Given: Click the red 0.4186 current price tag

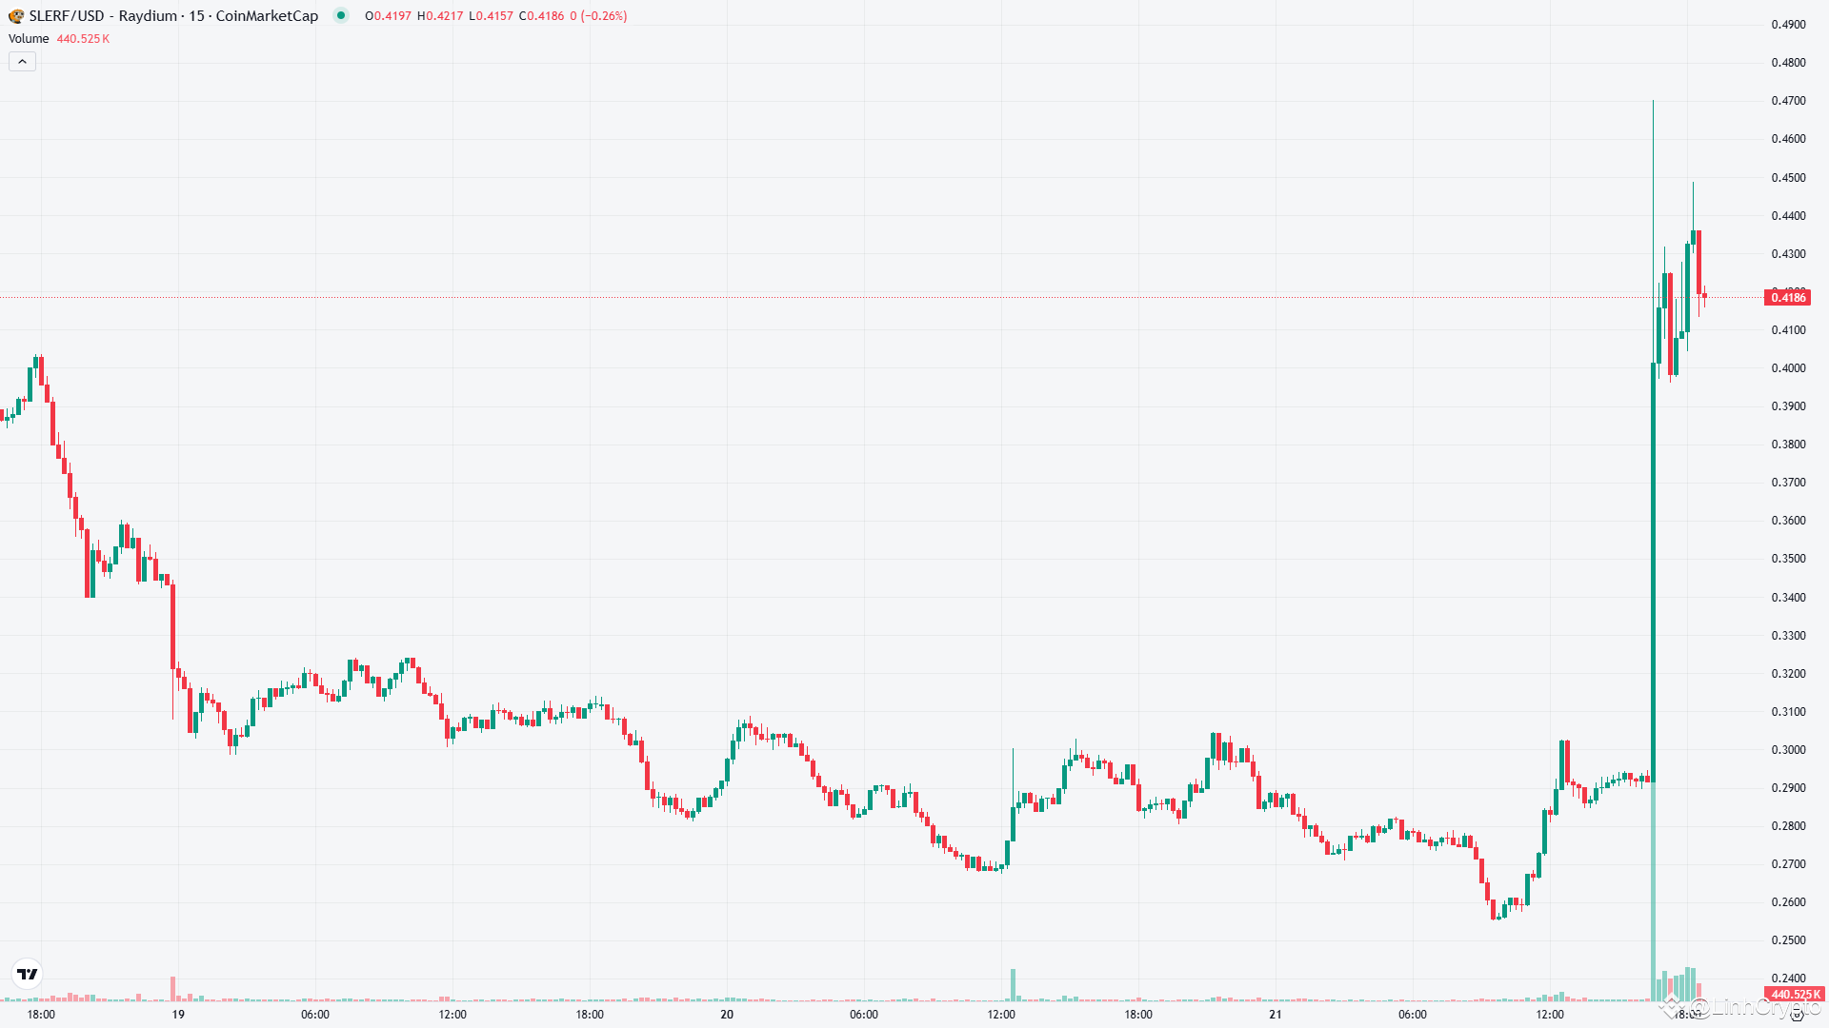Looking at the screenshot, I should tap(1787, 298).
